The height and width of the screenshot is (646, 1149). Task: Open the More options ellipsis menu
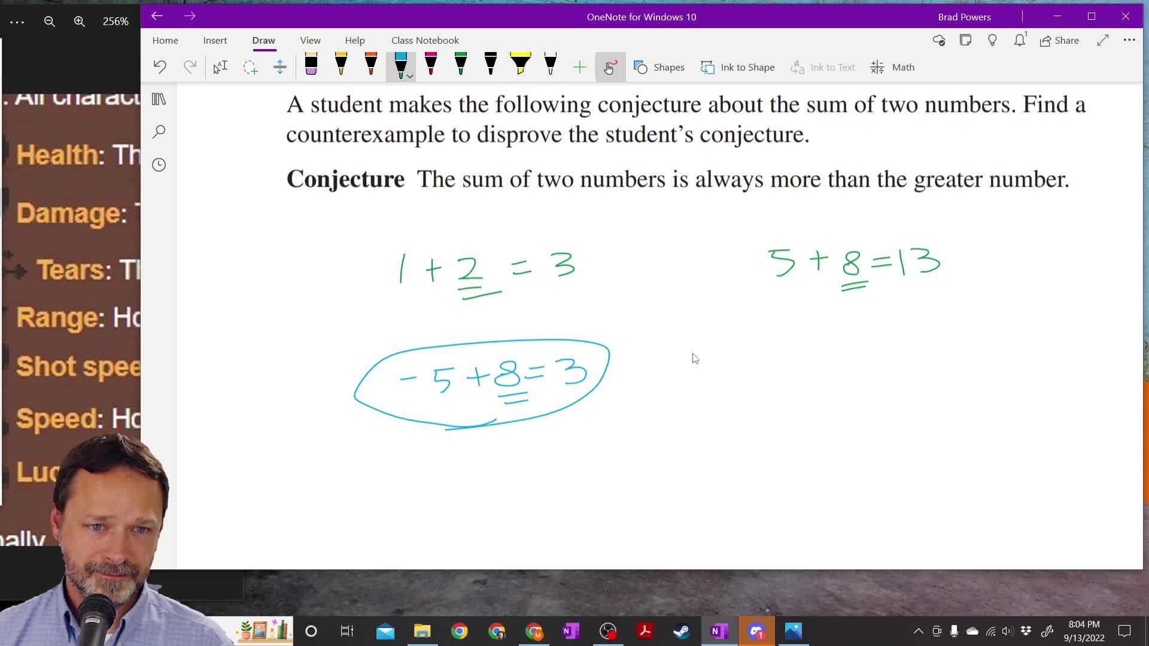[1130, 40]
